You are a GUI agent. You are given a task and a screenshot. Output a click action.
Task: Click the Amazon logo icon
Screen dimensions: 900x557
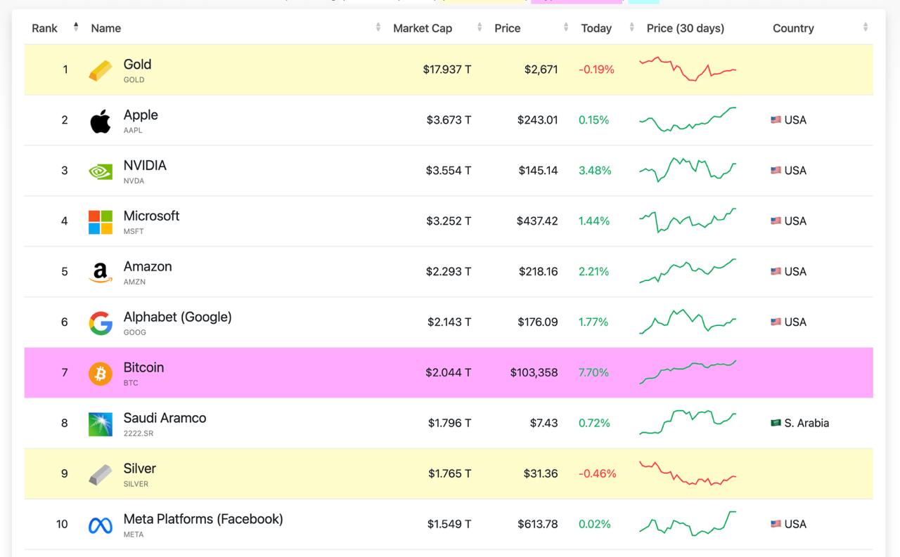(x=101, y=273)
